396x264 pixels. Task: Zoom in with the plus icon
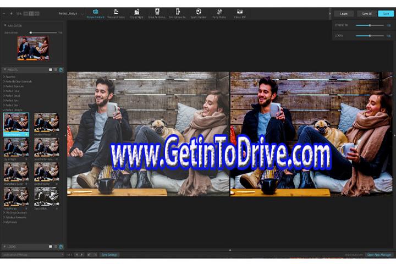[x=11, y=14]
